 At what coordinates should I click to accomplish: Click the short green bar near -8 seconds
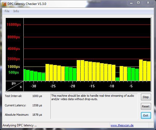click(x=118, y=79)
